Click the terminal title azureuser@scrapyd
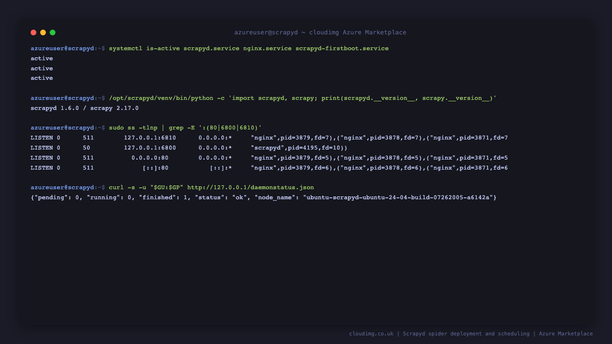 [266, 32]
